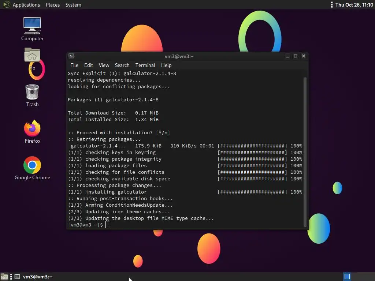Open the terminal File menu
Screen dimensions: 375x281
(x=74, y=65)
